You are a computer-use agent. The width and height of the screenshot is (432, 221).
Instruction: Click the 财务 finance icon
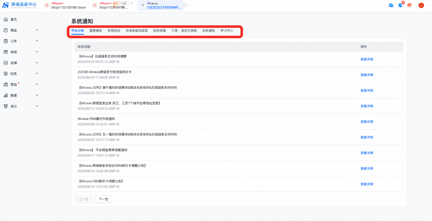click(x=5, y=74)
